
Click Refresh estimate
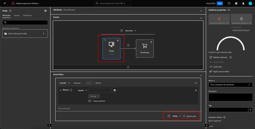coord(218,57)
